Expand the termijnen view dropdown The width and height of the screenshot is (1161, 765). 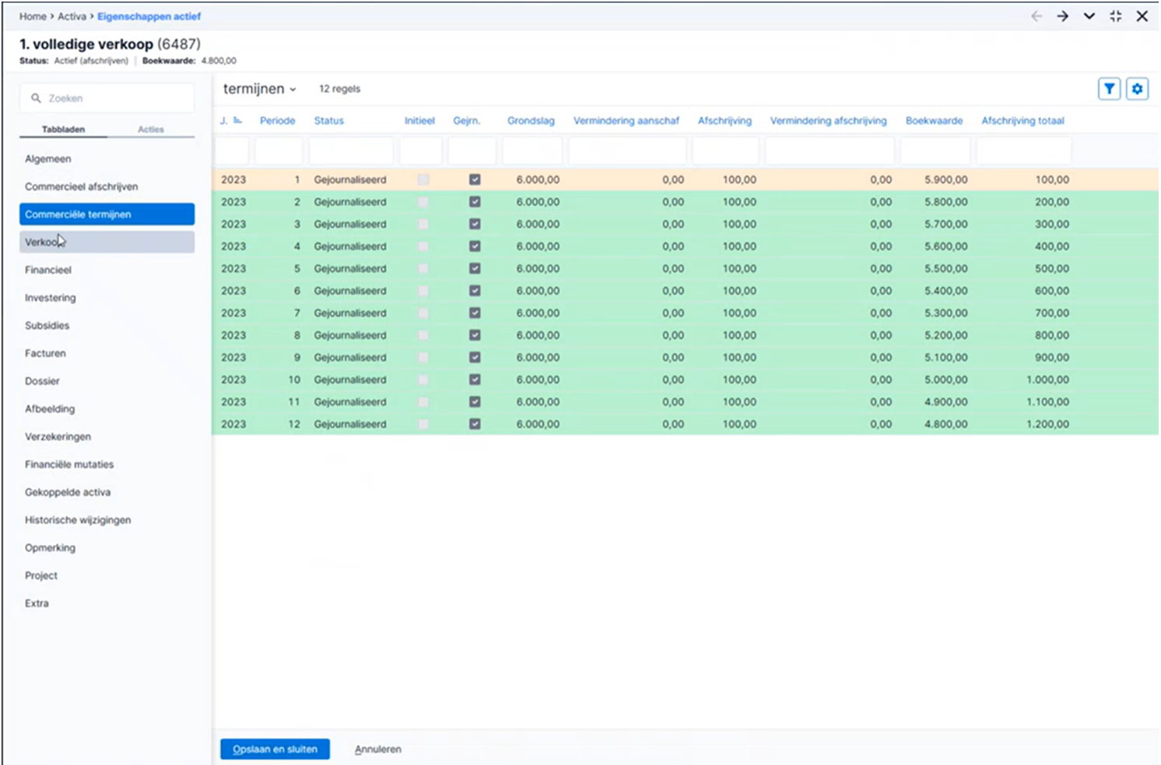pyautogui.click(x=260, y=89)
